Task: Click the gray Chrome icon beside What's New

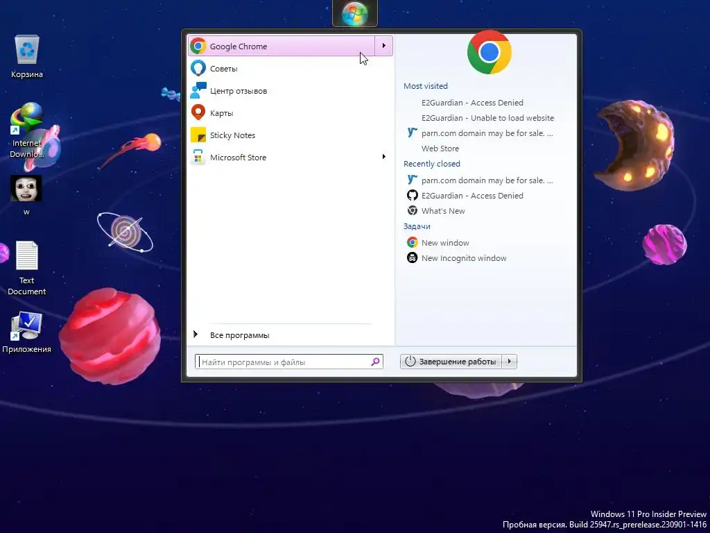Action: click(412, 210)
